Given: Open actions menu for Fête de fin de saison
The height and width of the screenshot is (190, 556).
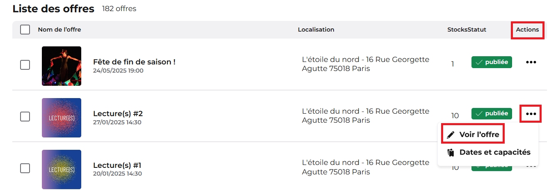Looking at the screenshot, I should click(531, 62).
